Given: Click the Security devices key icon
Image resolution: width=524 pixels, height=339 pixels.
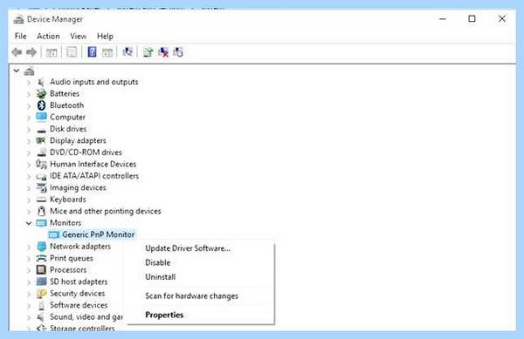Looking at the screenshot, I should tap(41, 294).
